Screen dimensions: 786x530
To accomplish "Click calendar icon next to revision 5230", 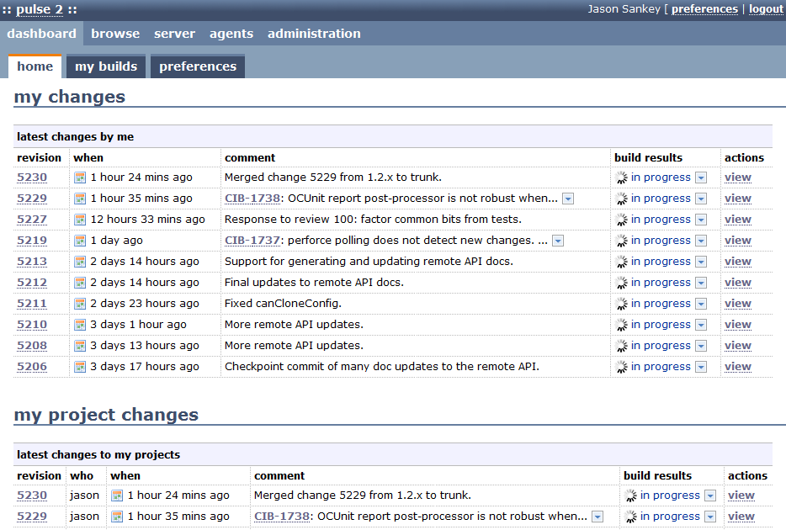I will tap(80, 178).
